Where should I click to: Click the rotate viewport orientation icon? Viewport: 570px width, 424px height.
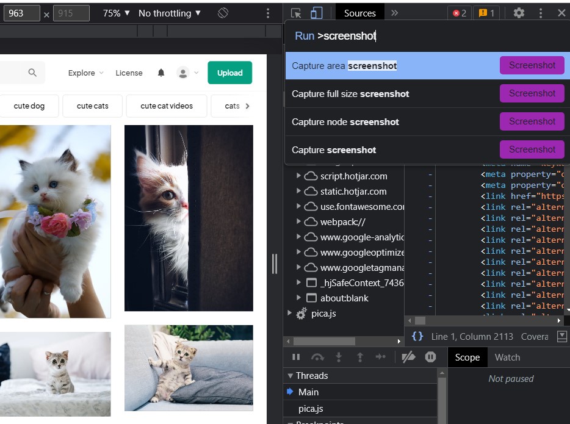(x=223, y=13)
